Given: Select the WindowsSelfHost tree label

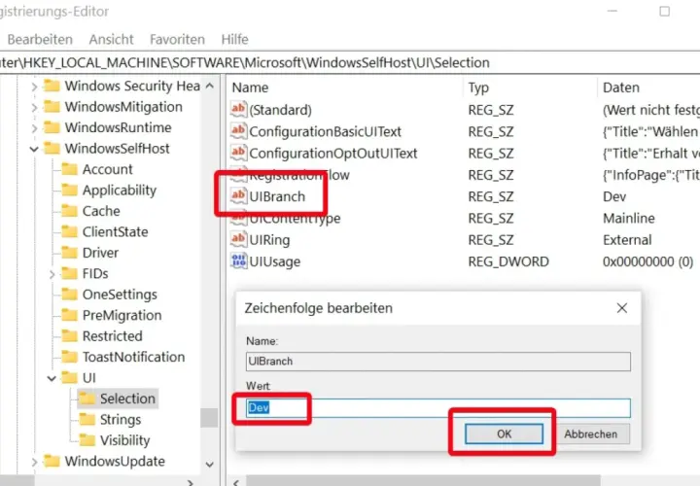Looking at the screenshot, I should point(117,148).
